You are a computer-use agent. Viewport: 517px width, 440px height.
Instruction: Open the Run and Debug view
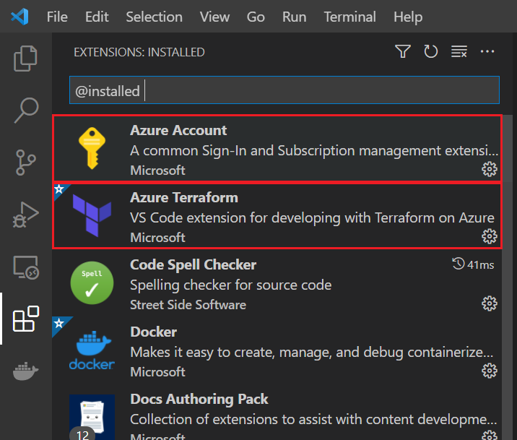(x=25, y=215)
